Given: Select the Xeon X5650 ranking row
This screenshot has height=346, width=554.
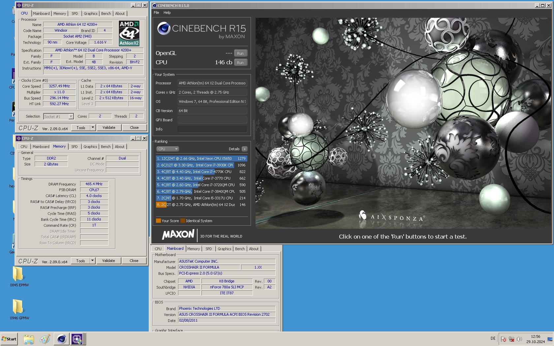Looking at the screenshot, I should pos(201,159).
